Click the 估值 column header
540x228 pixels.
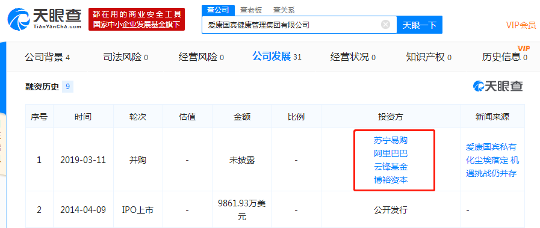tap(187, 117)
